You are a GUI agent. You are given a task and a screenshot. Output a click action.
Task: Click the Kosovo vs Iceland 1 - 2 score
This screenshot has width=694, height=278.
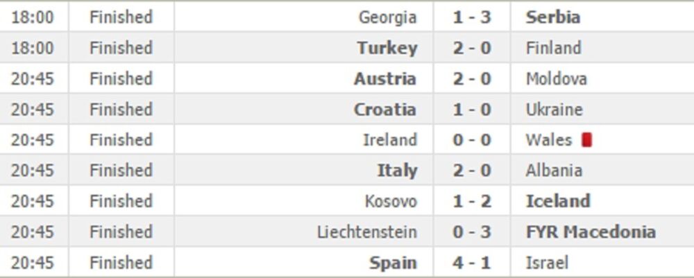click(472, 201)
